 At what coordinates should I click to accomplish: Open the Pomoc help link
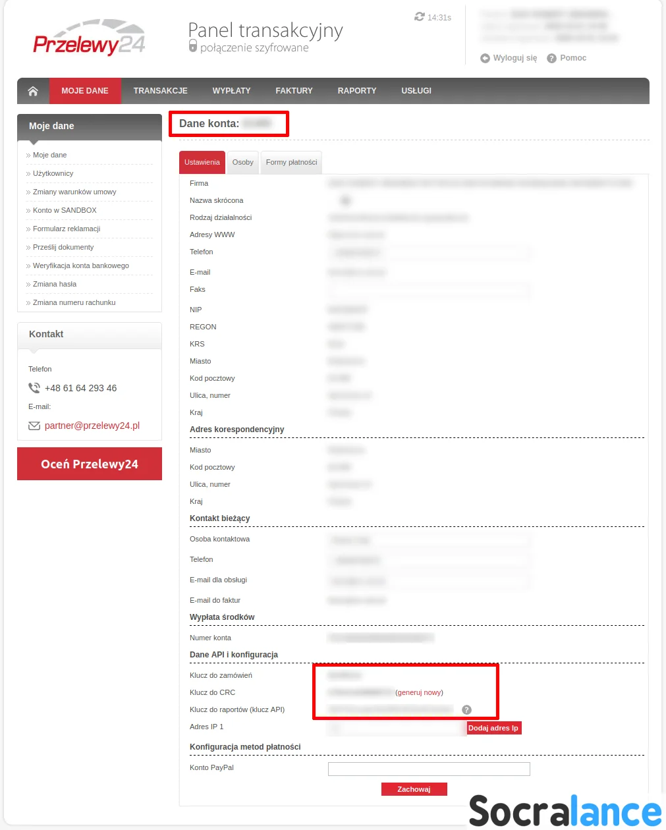567,58
